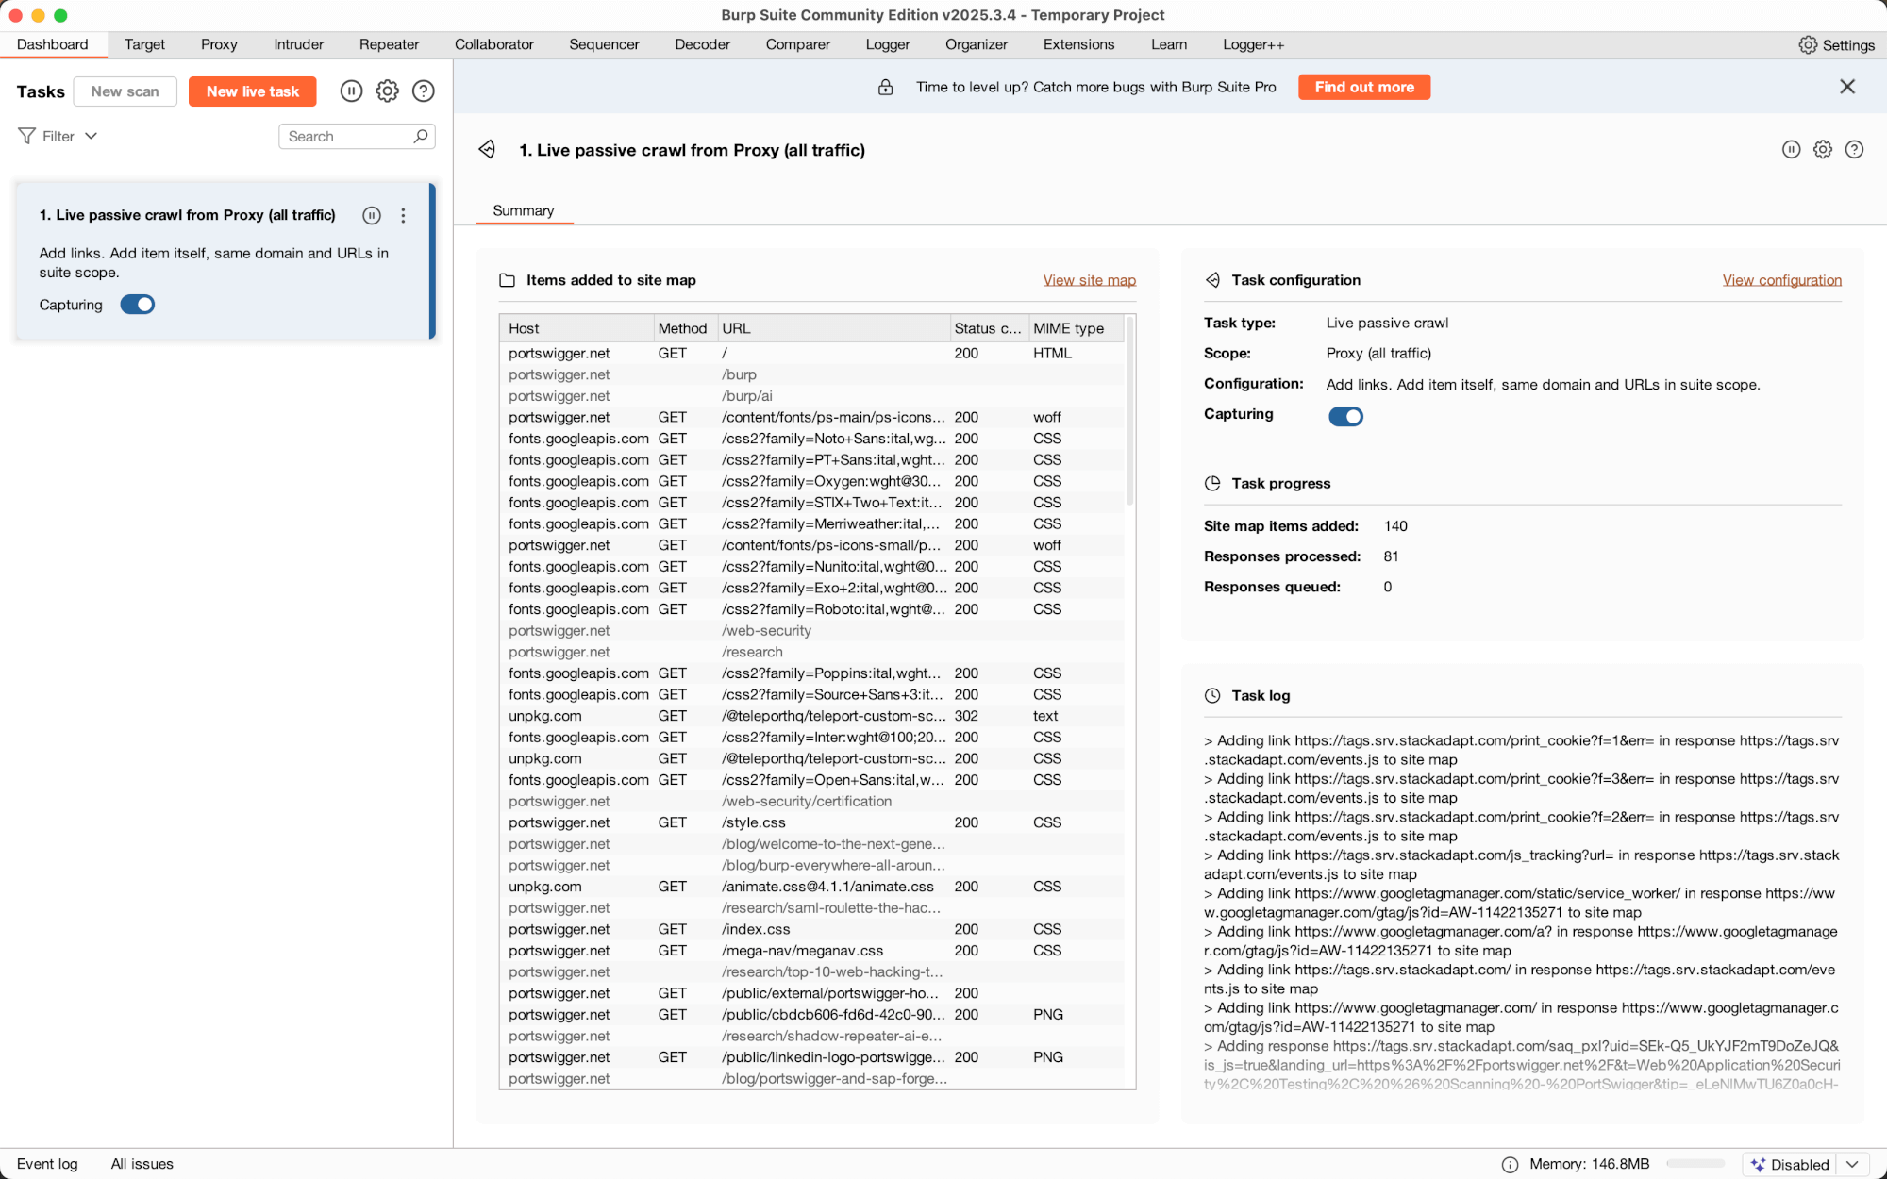
Task: Go to the Sequencer tab
Action: pos(604,44)
